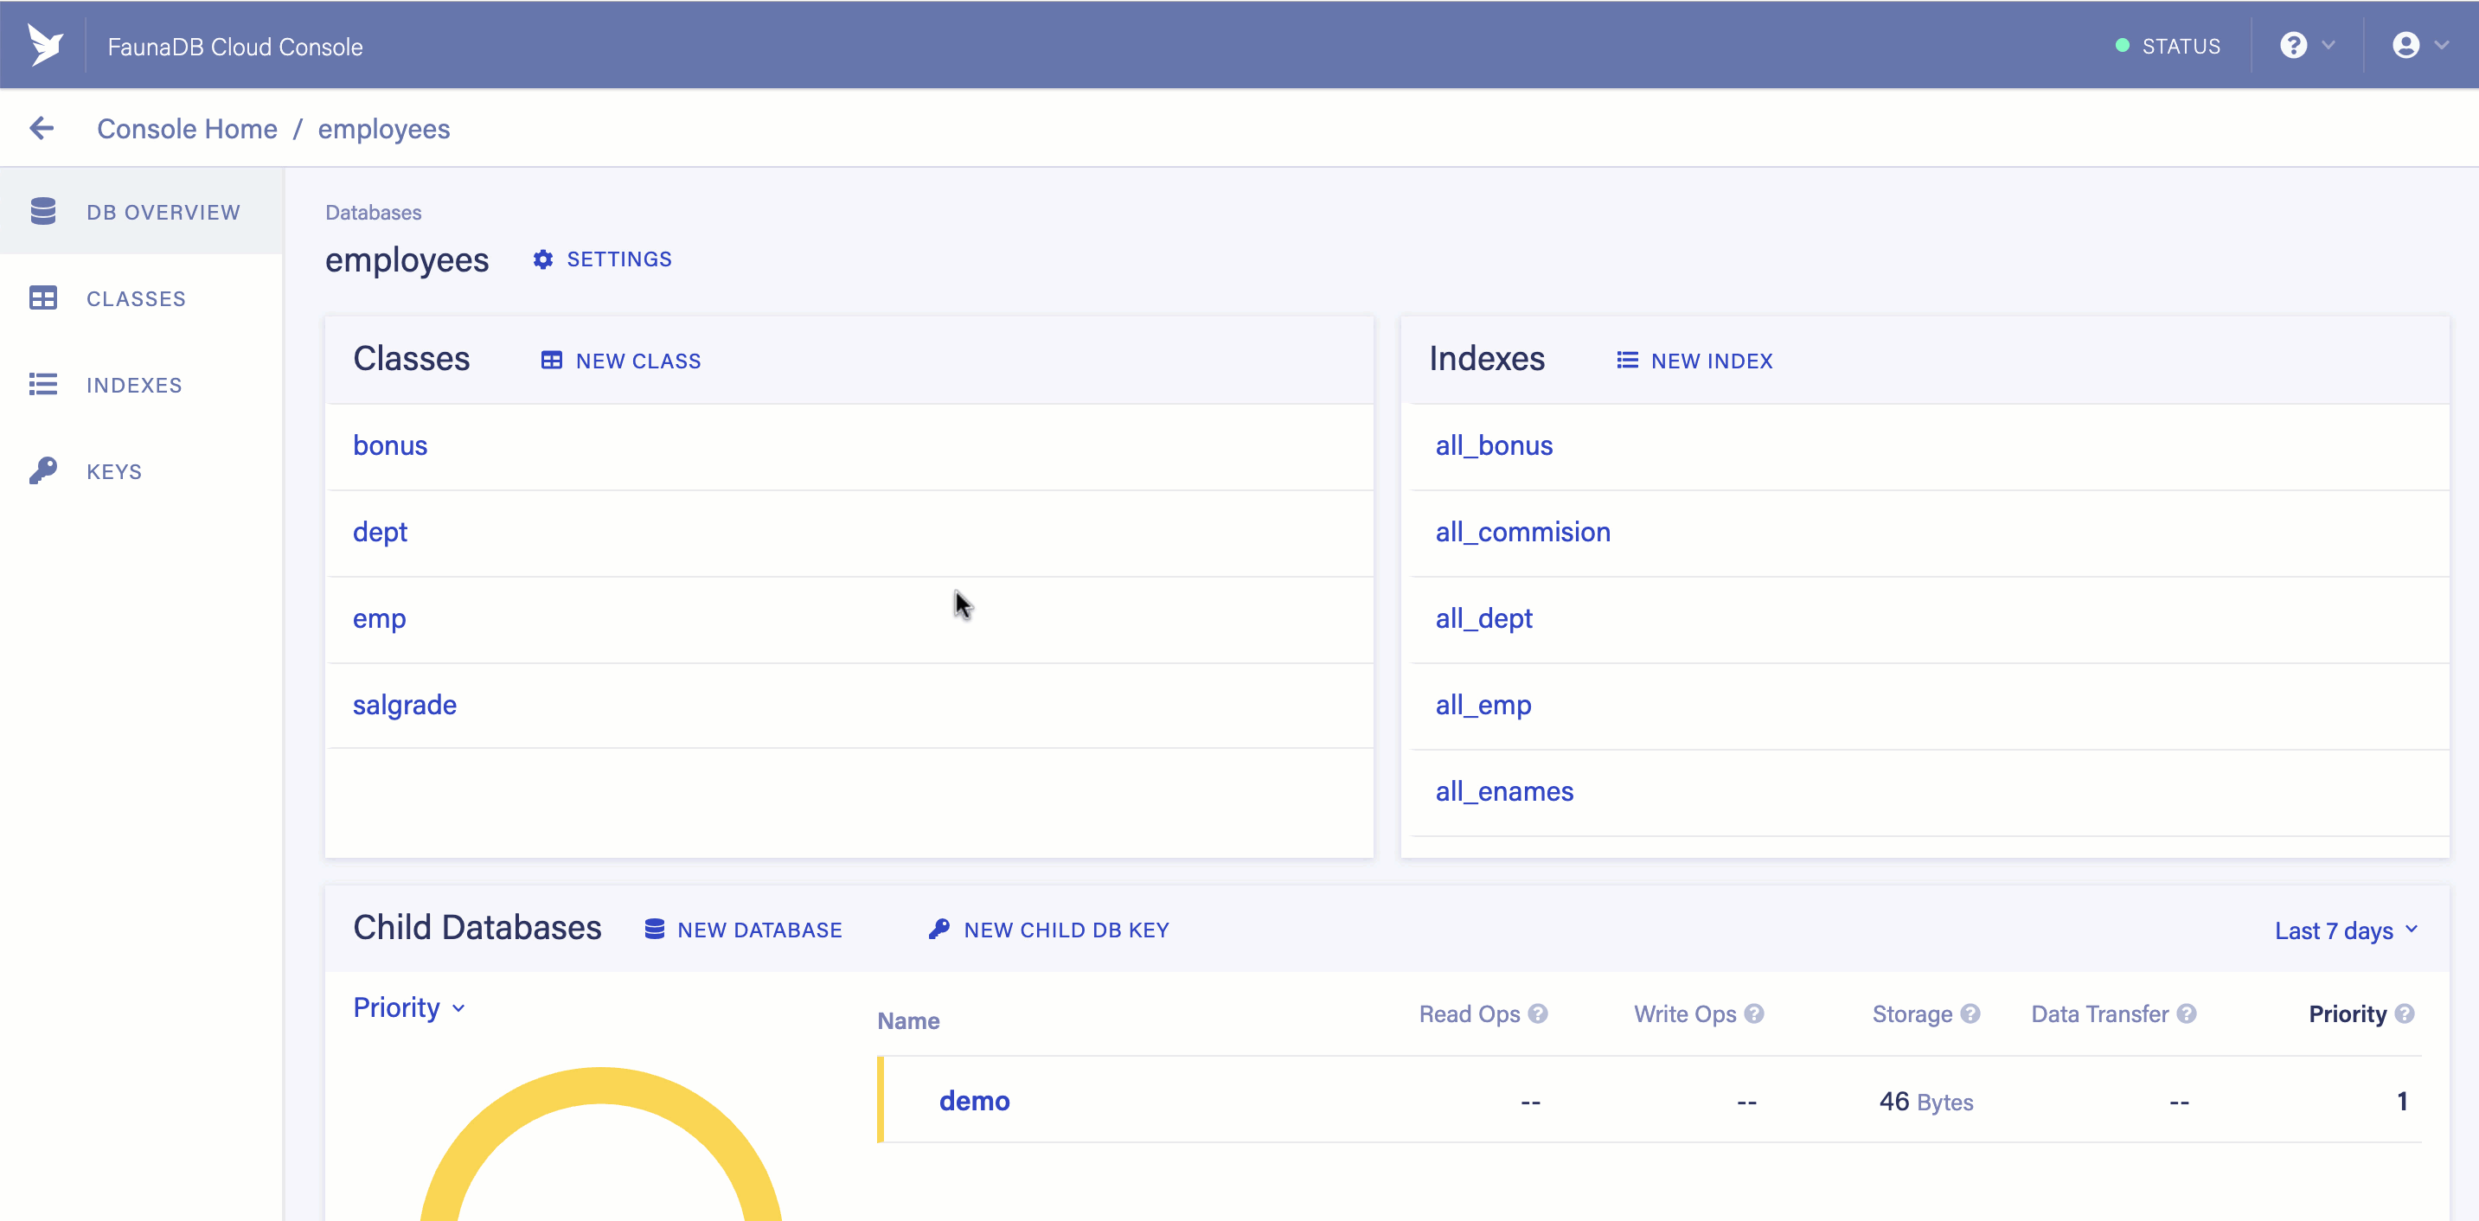Click Console Home breadcrumb
This screenshot has width=2479, height=1221.
(x=187, y=129)
